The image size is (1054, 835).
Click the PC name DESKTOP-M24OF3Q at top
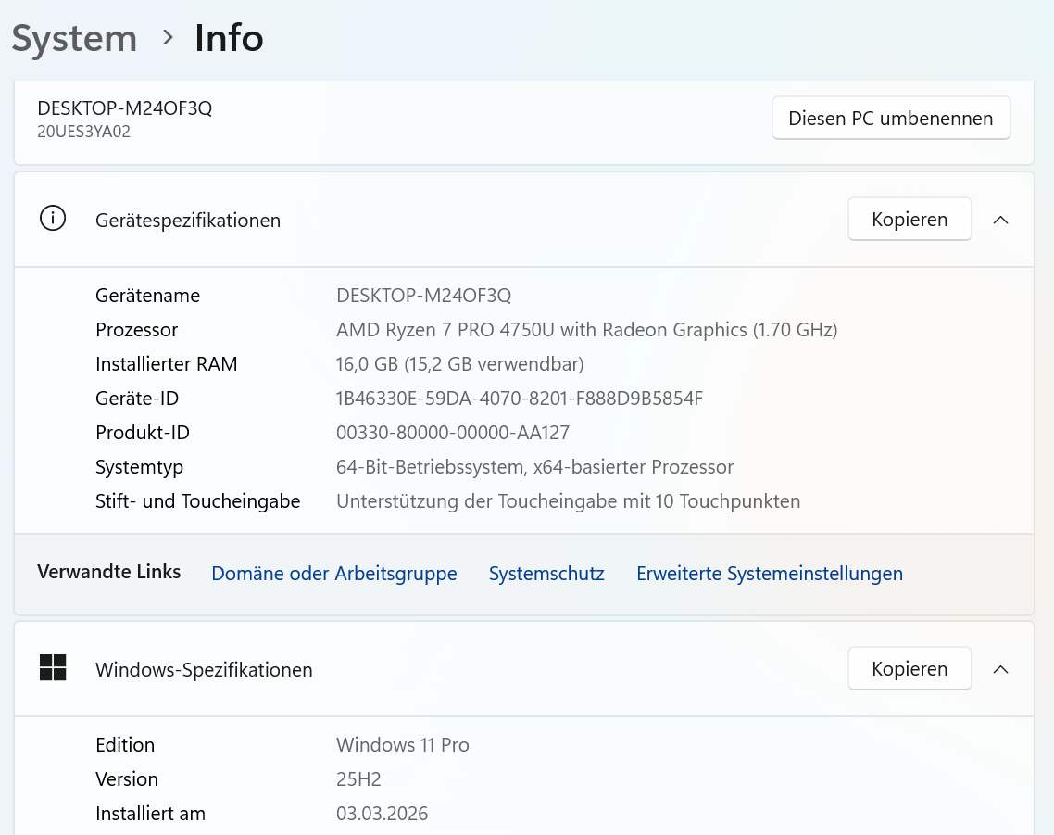click(125, 108)
